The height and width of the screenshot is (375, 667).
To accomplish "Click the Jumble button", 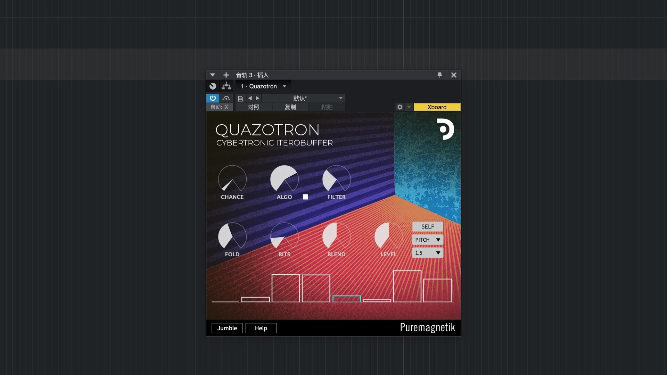I will tap(227, 328).
